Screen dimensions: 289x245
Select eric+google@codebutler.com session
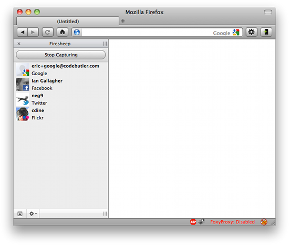61,70
